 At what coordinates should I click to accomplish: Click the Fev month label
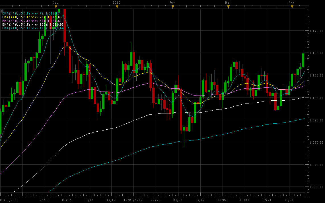coord(172,3)
